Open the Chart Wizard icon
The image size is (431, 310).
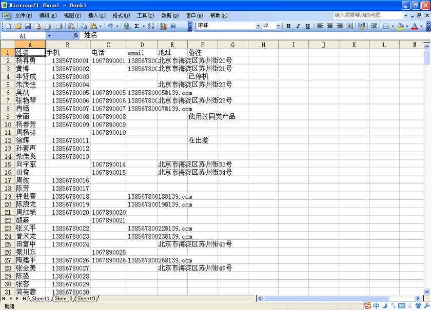click(163, 26)
